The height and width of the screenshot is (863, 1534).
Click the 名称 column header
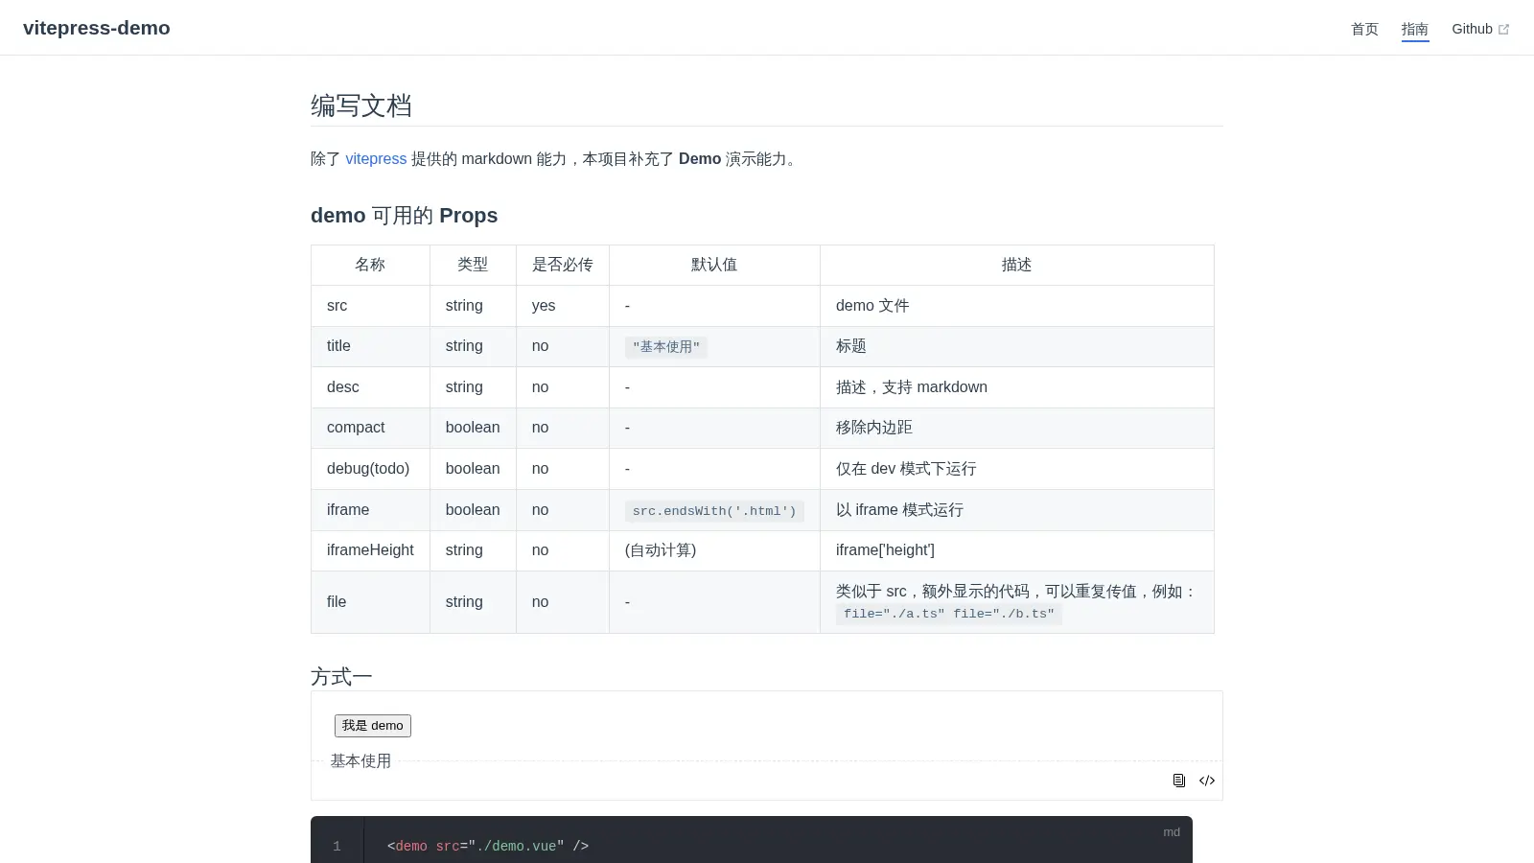point(370,265)
